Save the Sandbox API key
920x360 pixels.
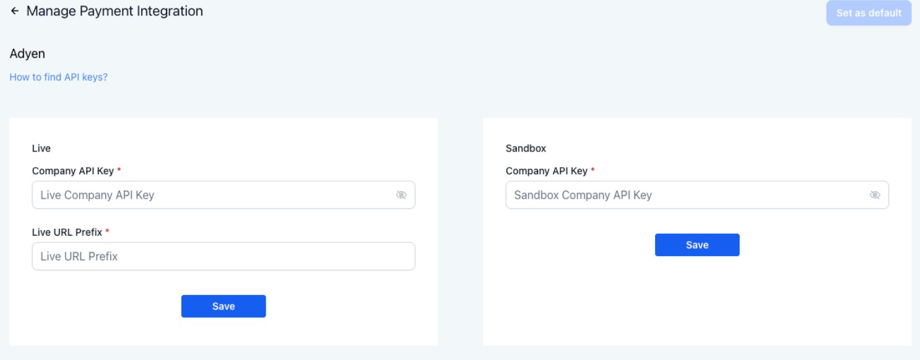pos(697,245)
